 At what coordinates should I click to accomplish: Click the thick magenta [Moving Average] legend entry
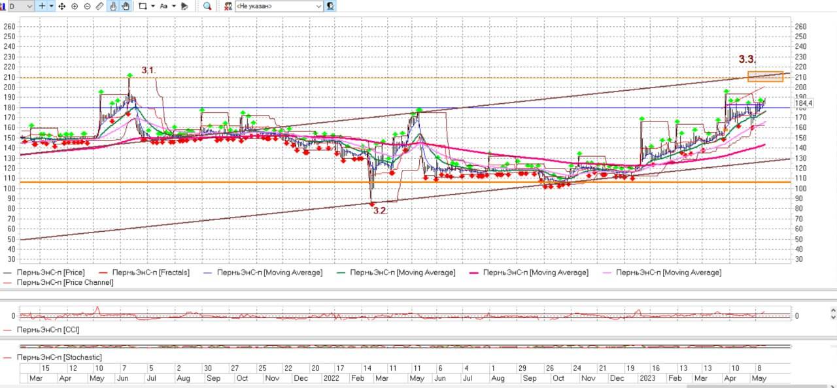tap(528, 272)
